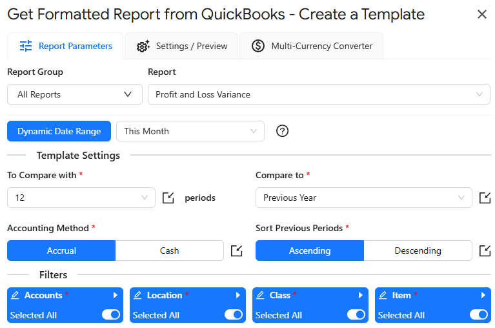Click the edit pencil on Item filter

click(x=383, y=295)
